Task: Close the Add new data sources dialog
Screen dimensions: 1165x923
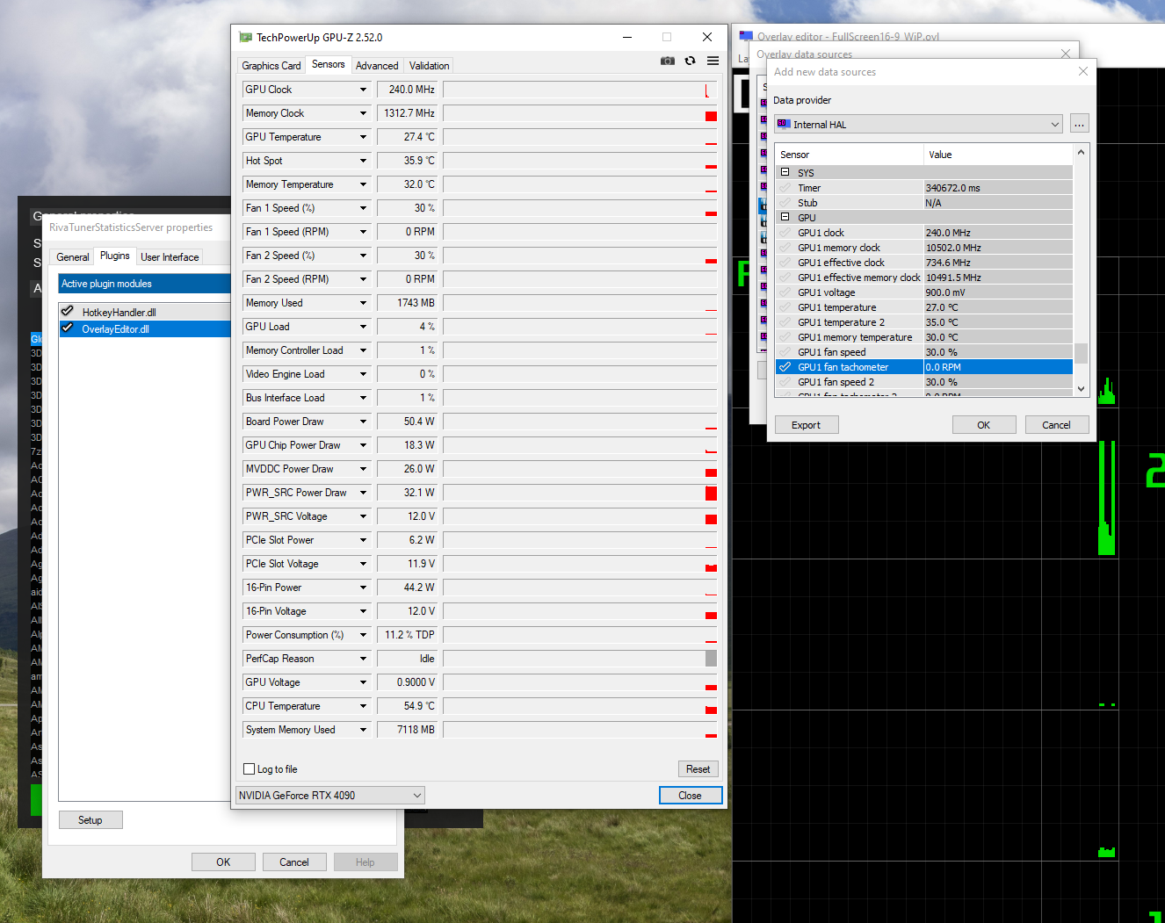Action: coord(1083,72)
